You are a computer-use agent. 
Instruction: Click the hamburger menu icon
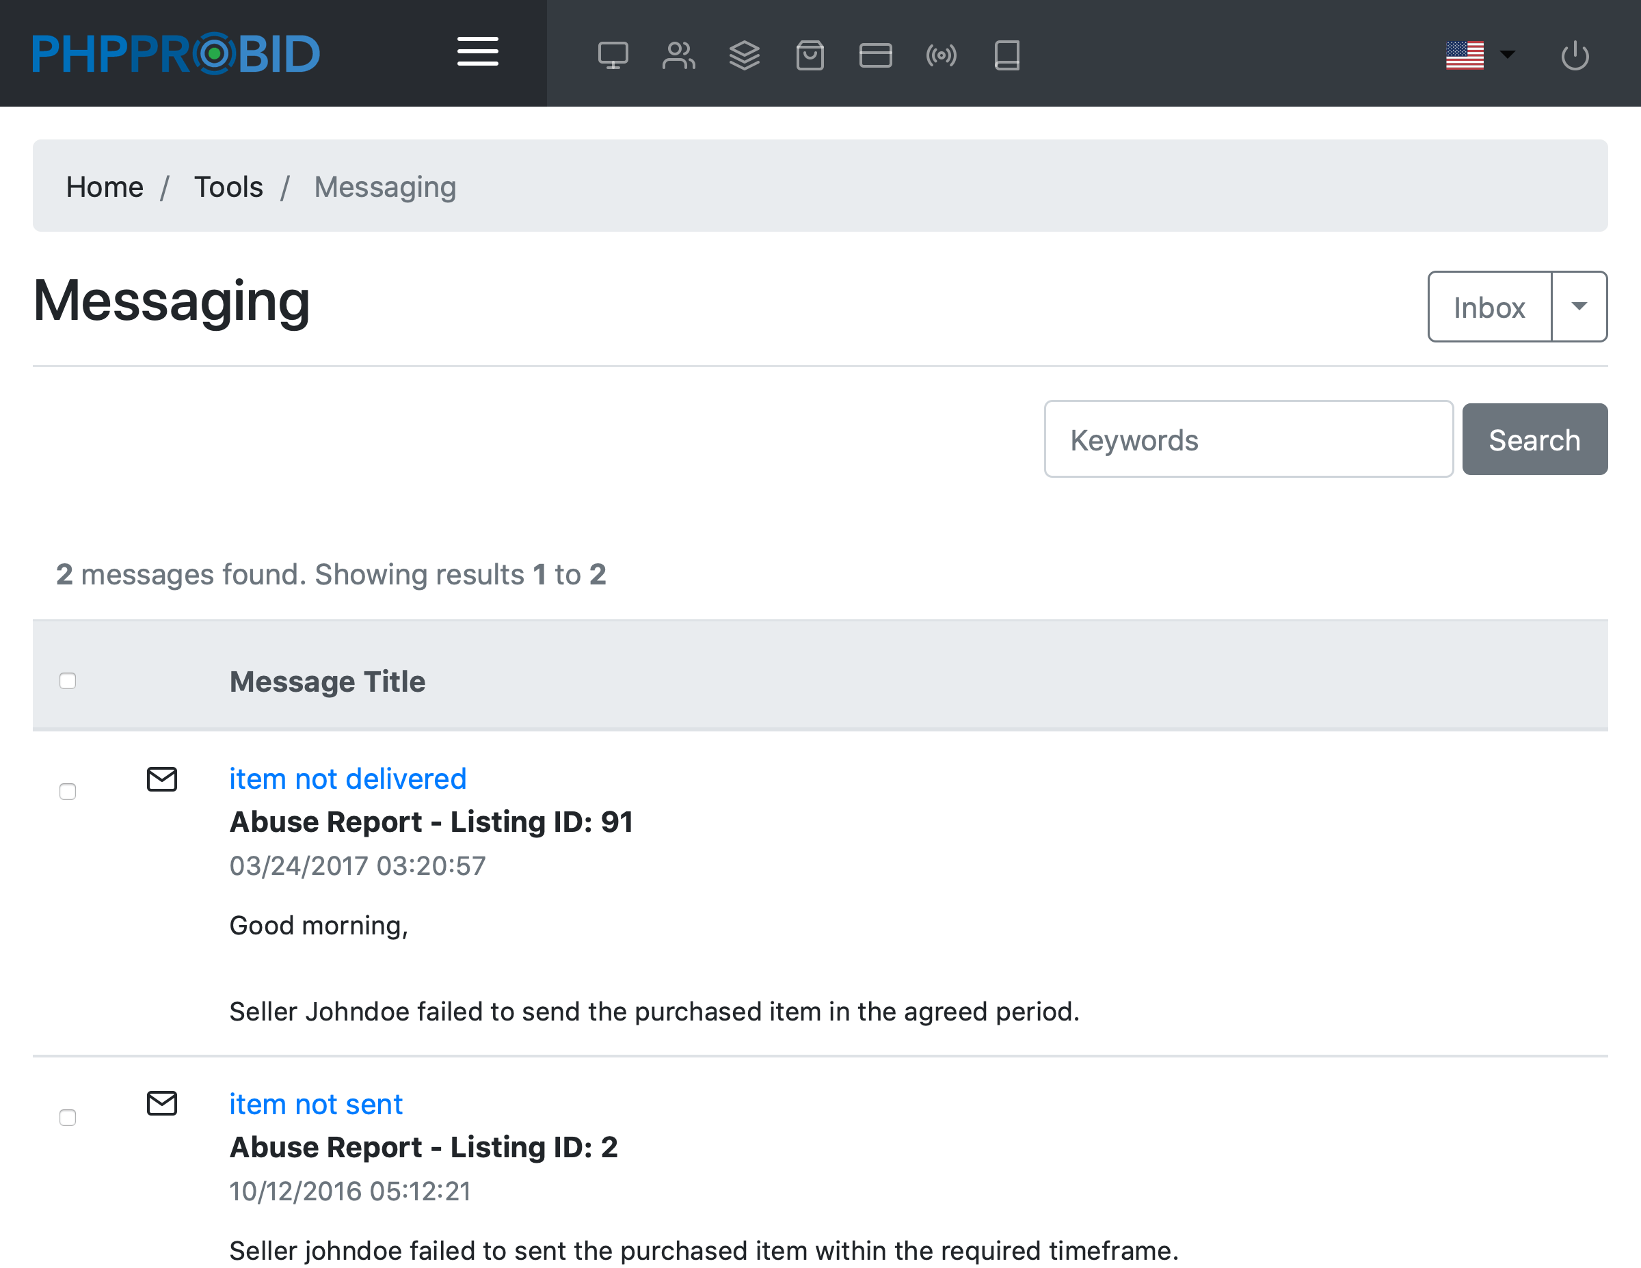(477, 52)
